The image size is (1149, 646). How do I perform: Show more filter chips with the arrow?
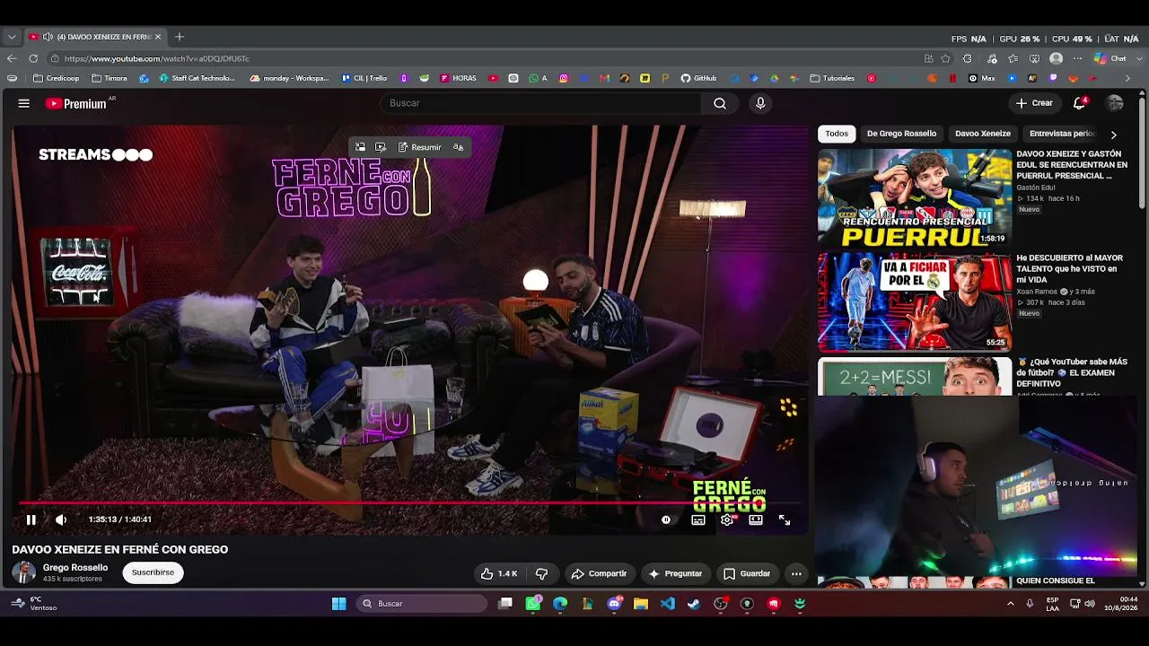click(x=1114, y=135)
